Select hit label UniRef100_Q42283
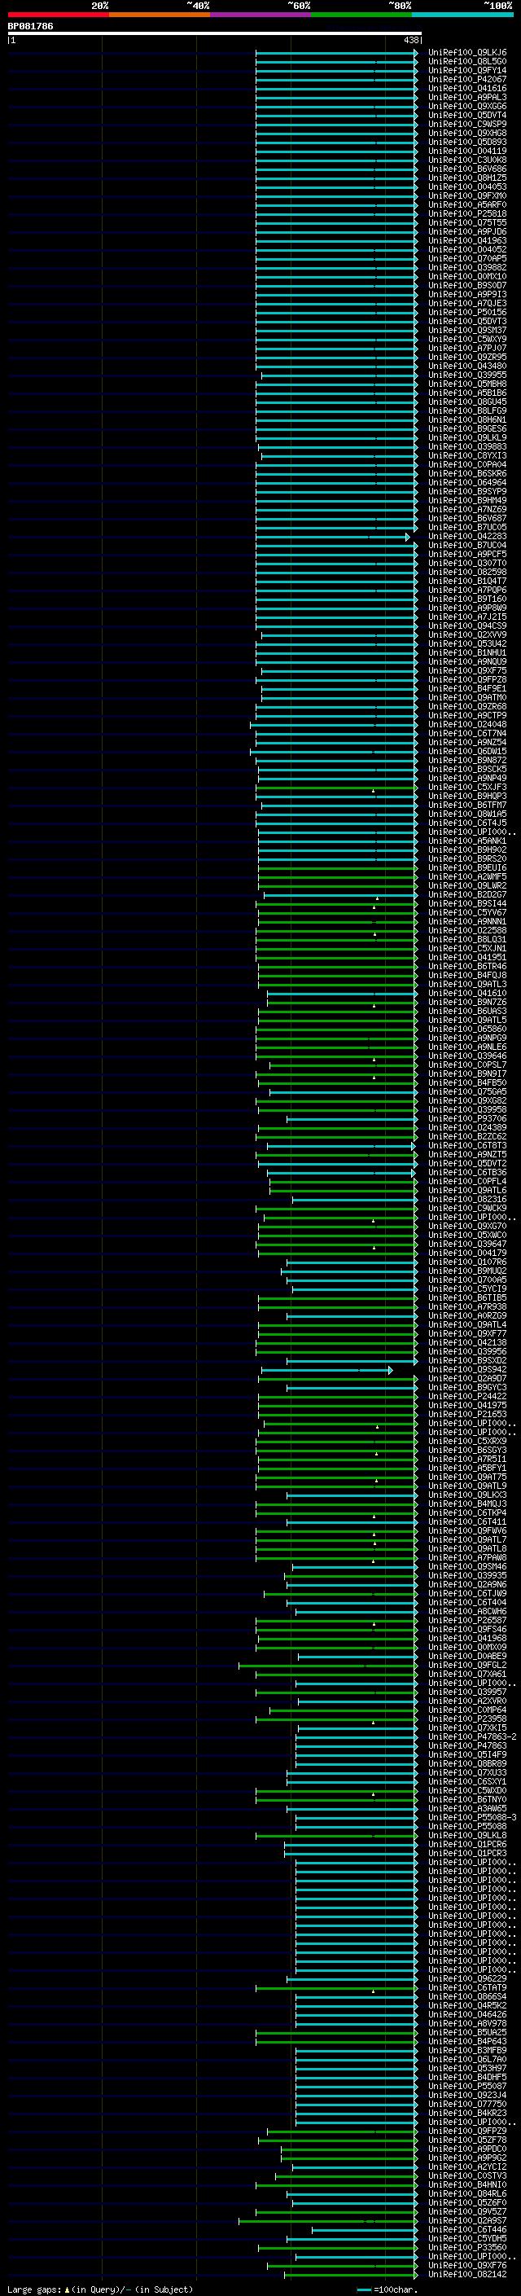 click(x=466, y=537)
